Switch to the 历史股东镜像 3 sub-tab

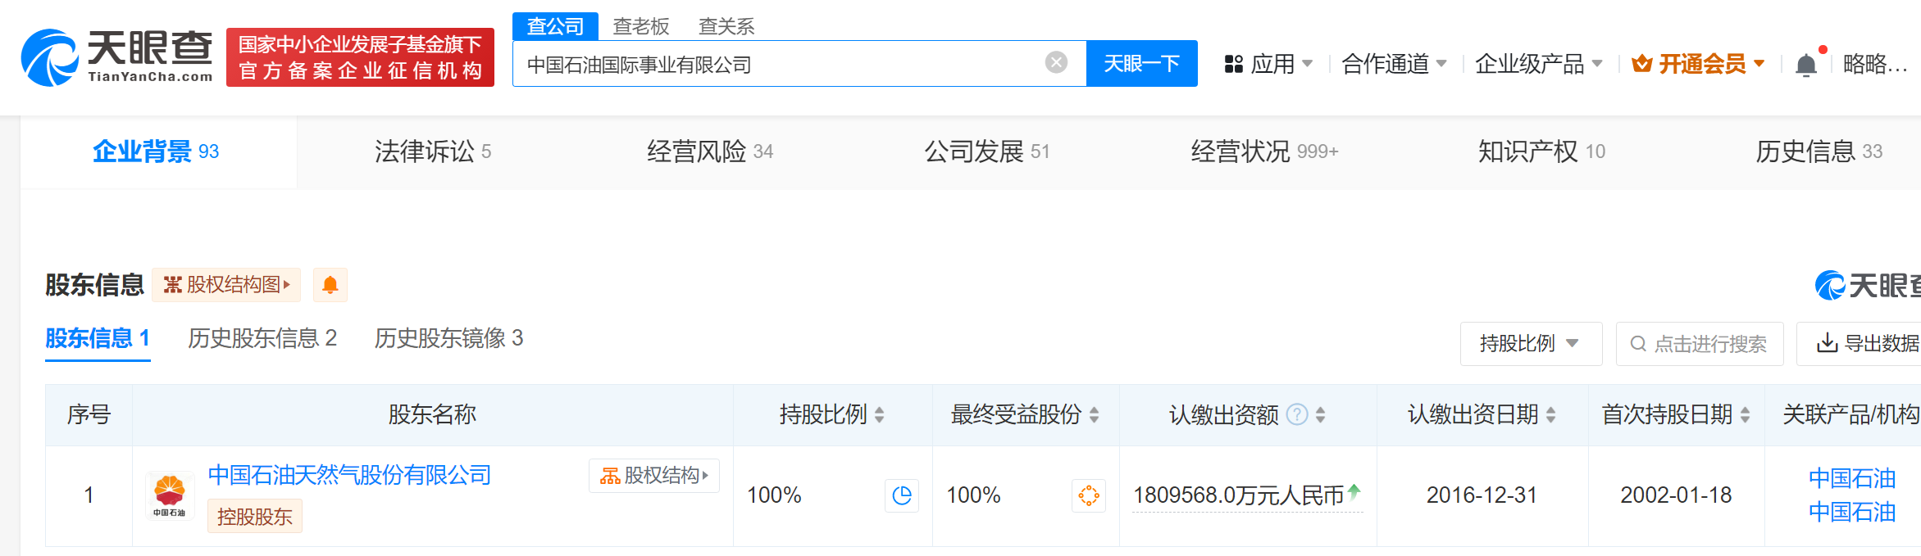coord(448,338)
